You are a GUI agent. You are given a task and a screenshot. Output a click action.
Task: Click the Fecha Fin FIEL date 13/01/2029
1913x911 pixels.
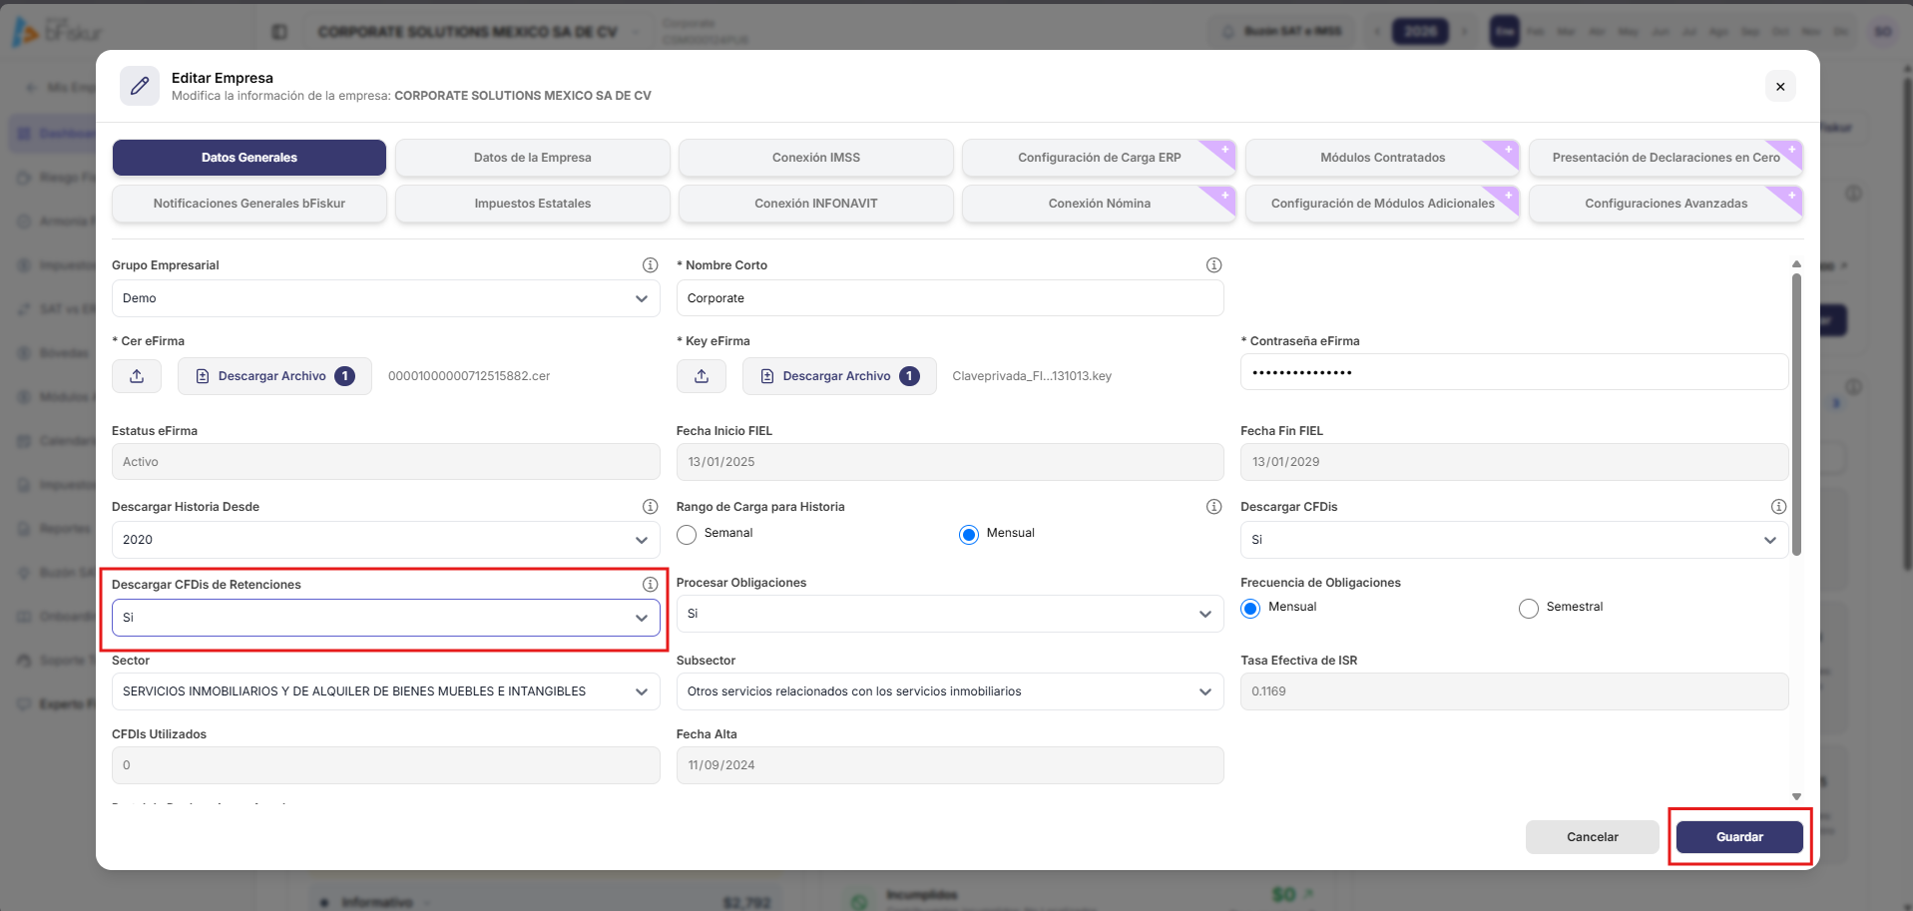[1514, 462]
